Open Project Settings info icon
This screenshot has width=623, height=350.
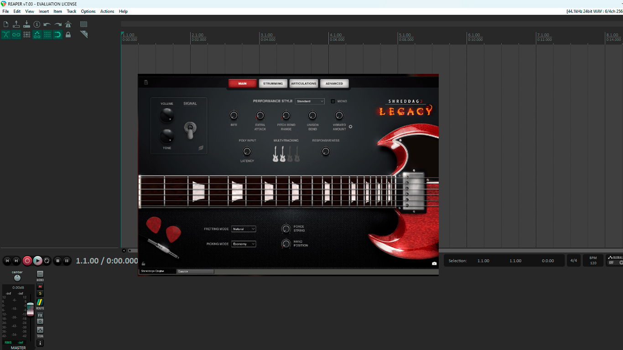(37, 24)
